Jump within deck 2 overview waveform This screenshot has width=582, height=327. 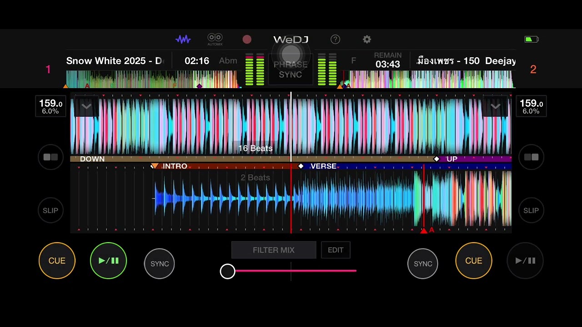pyautogui.click(x=429, y=79)
